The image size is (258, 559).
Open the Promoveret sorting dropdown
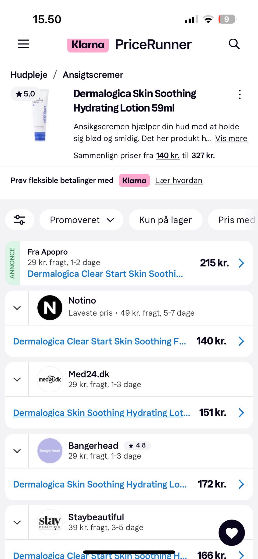coord(81,220)
